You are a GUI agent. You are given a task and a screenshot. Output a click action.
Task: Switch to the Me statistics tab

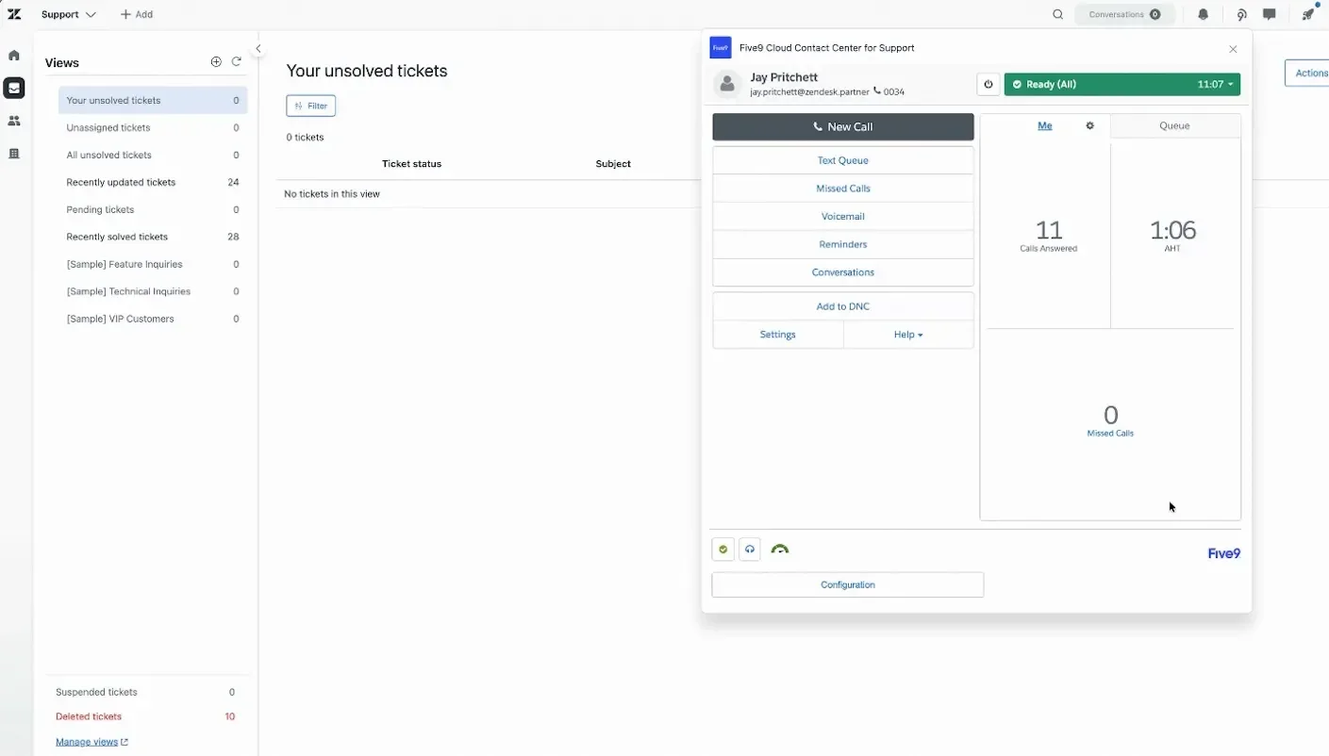[x=1045, y=125]
